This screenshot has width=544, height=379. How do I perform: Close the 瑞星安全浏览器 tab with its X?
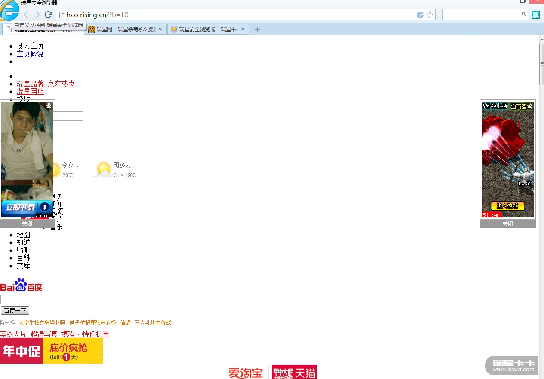[243, 29]
